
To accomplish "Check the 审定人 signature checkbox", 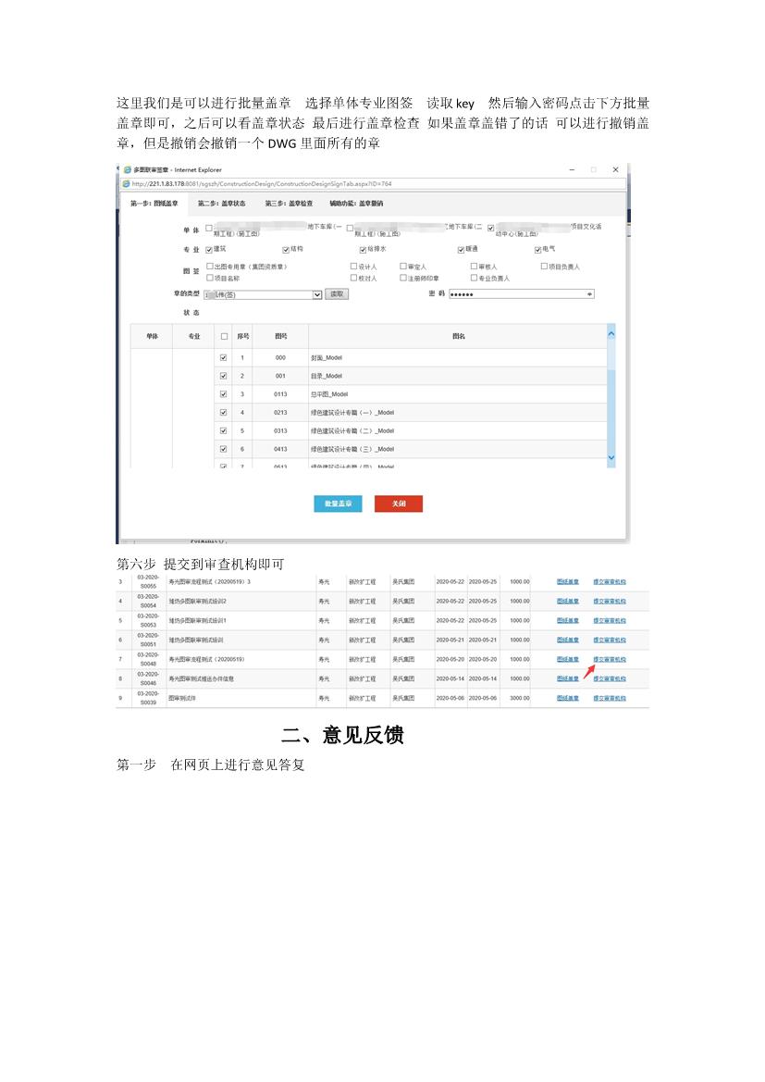I will 403,267.
